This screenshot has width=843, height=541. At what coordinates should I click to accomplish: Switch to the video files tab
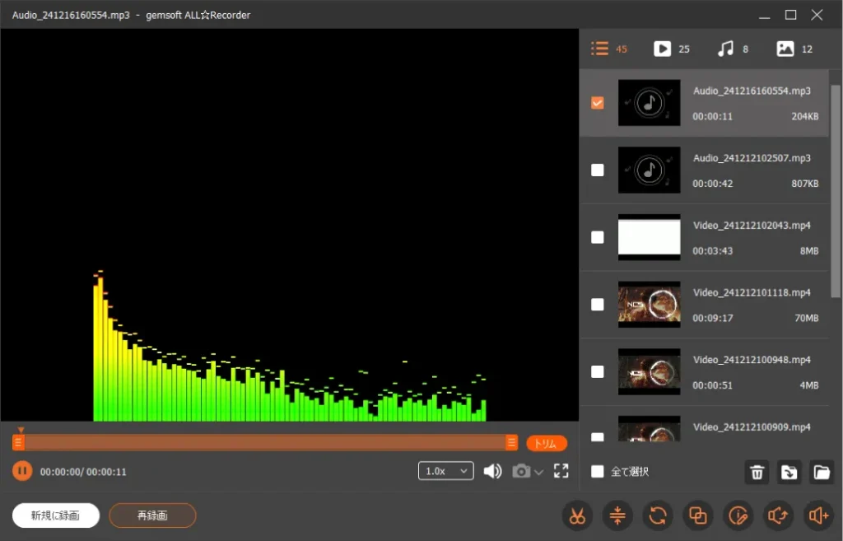[x=671, y=49]
